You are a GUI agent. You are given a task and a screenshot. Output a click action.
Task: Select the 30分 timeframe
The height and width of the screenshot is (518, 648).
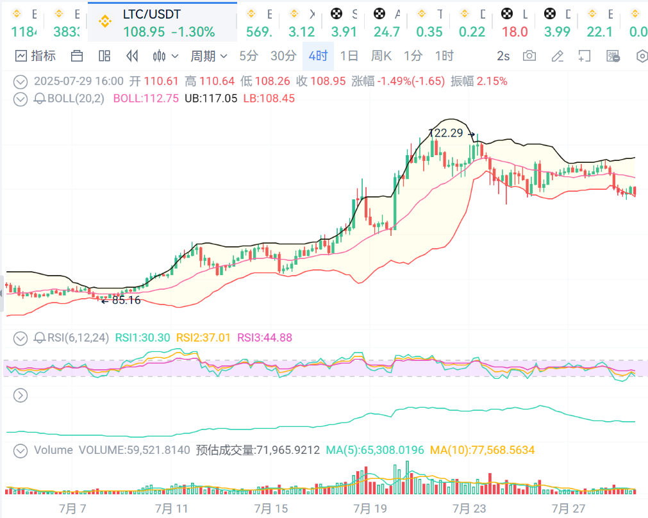coord(283,56)
